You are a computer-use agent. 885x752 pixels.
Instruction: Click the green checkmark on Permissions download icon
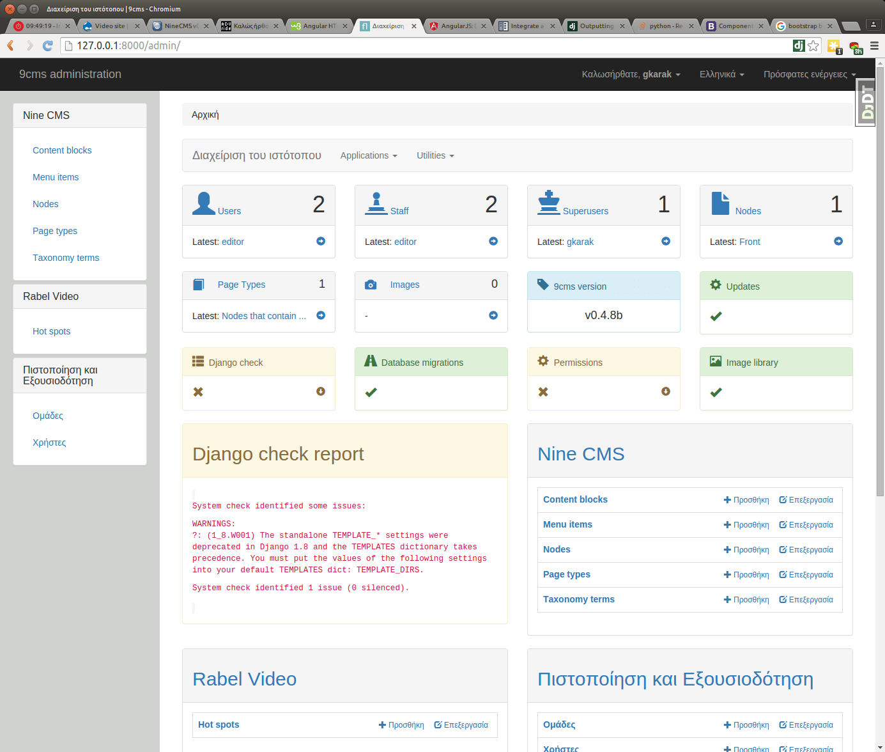pyautogui.click(x=665, y=391)
